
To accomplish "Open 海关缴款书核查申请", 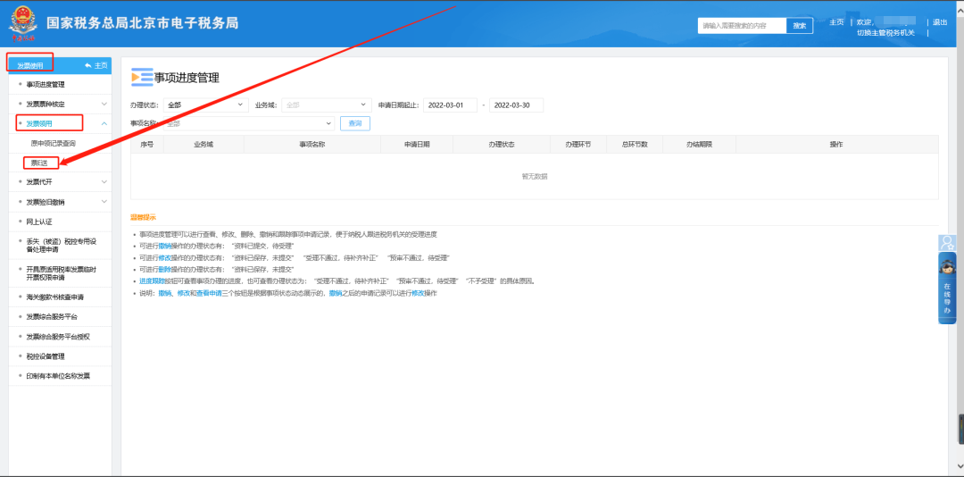I will click(x=55, y=297).
